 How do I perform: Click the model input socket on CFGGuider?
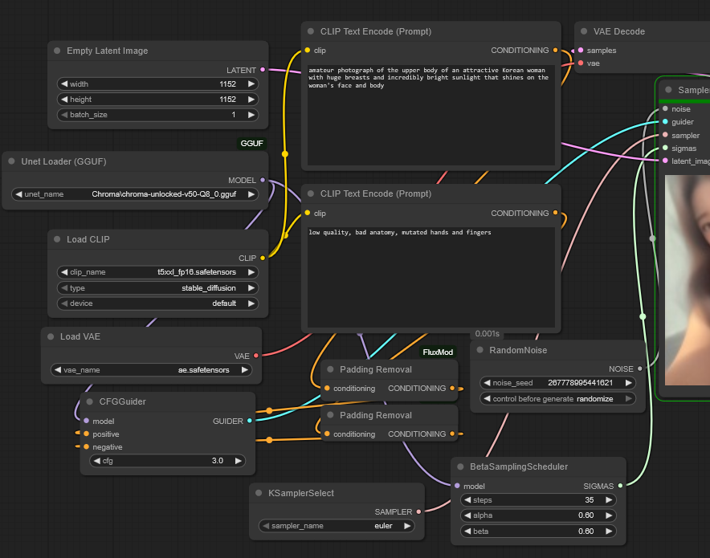[87, 421]
